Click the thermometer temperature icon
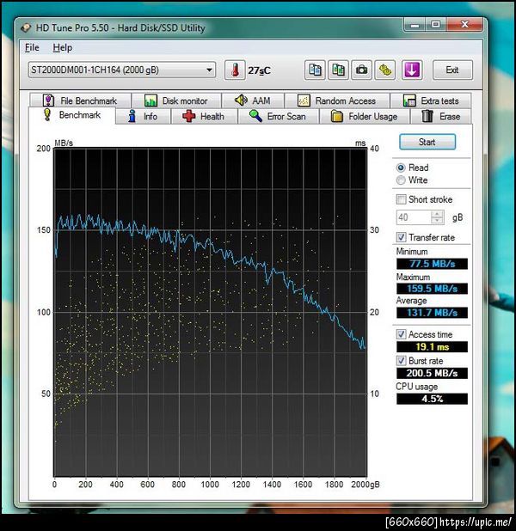Image resolution: width=516 pixels, height=531 pixels. click(x=235, y=70)
